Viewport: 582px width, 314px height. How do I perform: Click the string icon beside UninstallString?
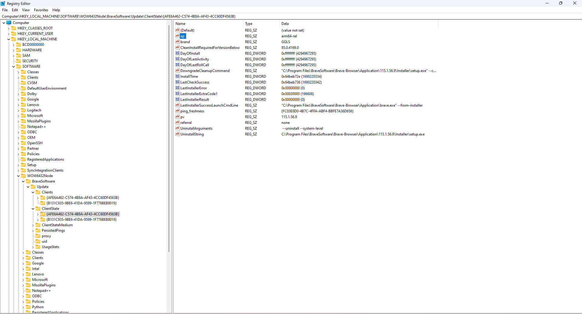click(177, 134)
